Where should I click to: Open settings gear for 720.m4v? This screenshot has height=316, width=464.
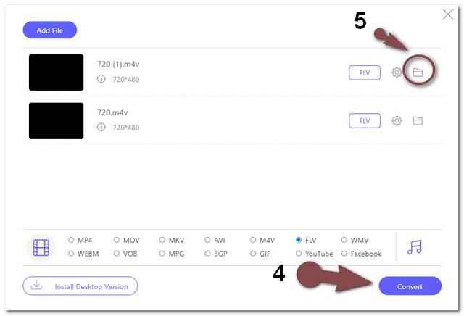[x=397, y=120]
